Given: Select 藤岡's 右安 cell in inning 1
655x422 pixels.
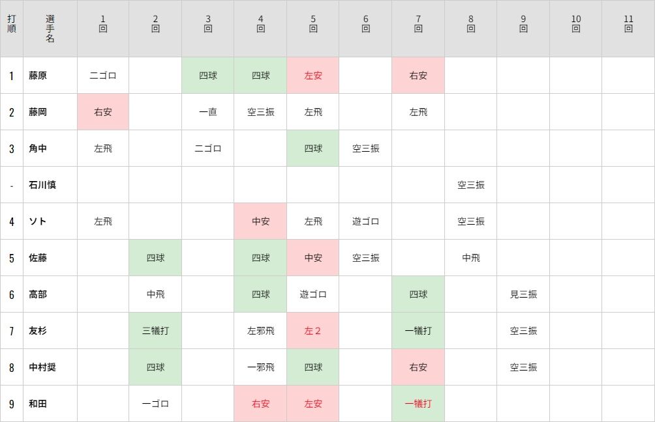Looking at the screenshot, I should [103, 112].
